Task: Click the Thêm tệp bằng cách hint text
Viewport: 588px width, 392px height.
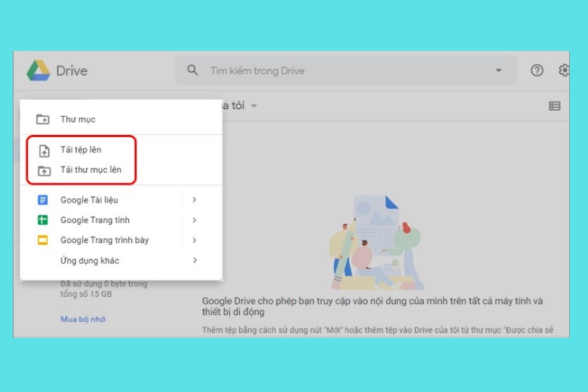Action: coord(378,330)
